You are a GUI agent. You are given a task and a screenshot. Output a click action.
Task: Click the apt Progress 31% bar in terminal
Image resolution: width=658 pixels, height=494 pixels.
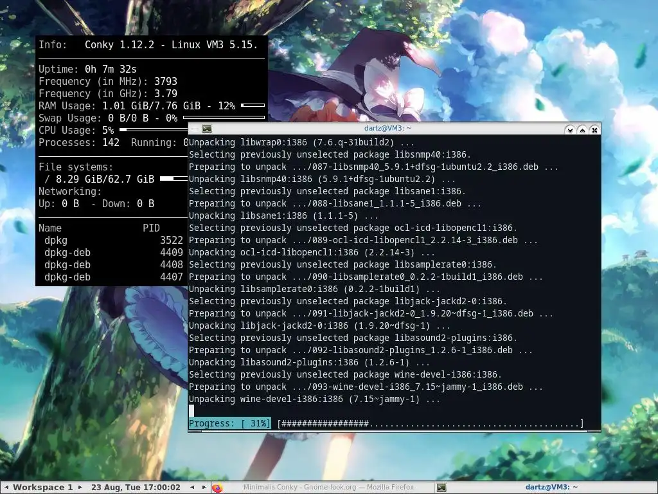point(386,423)
